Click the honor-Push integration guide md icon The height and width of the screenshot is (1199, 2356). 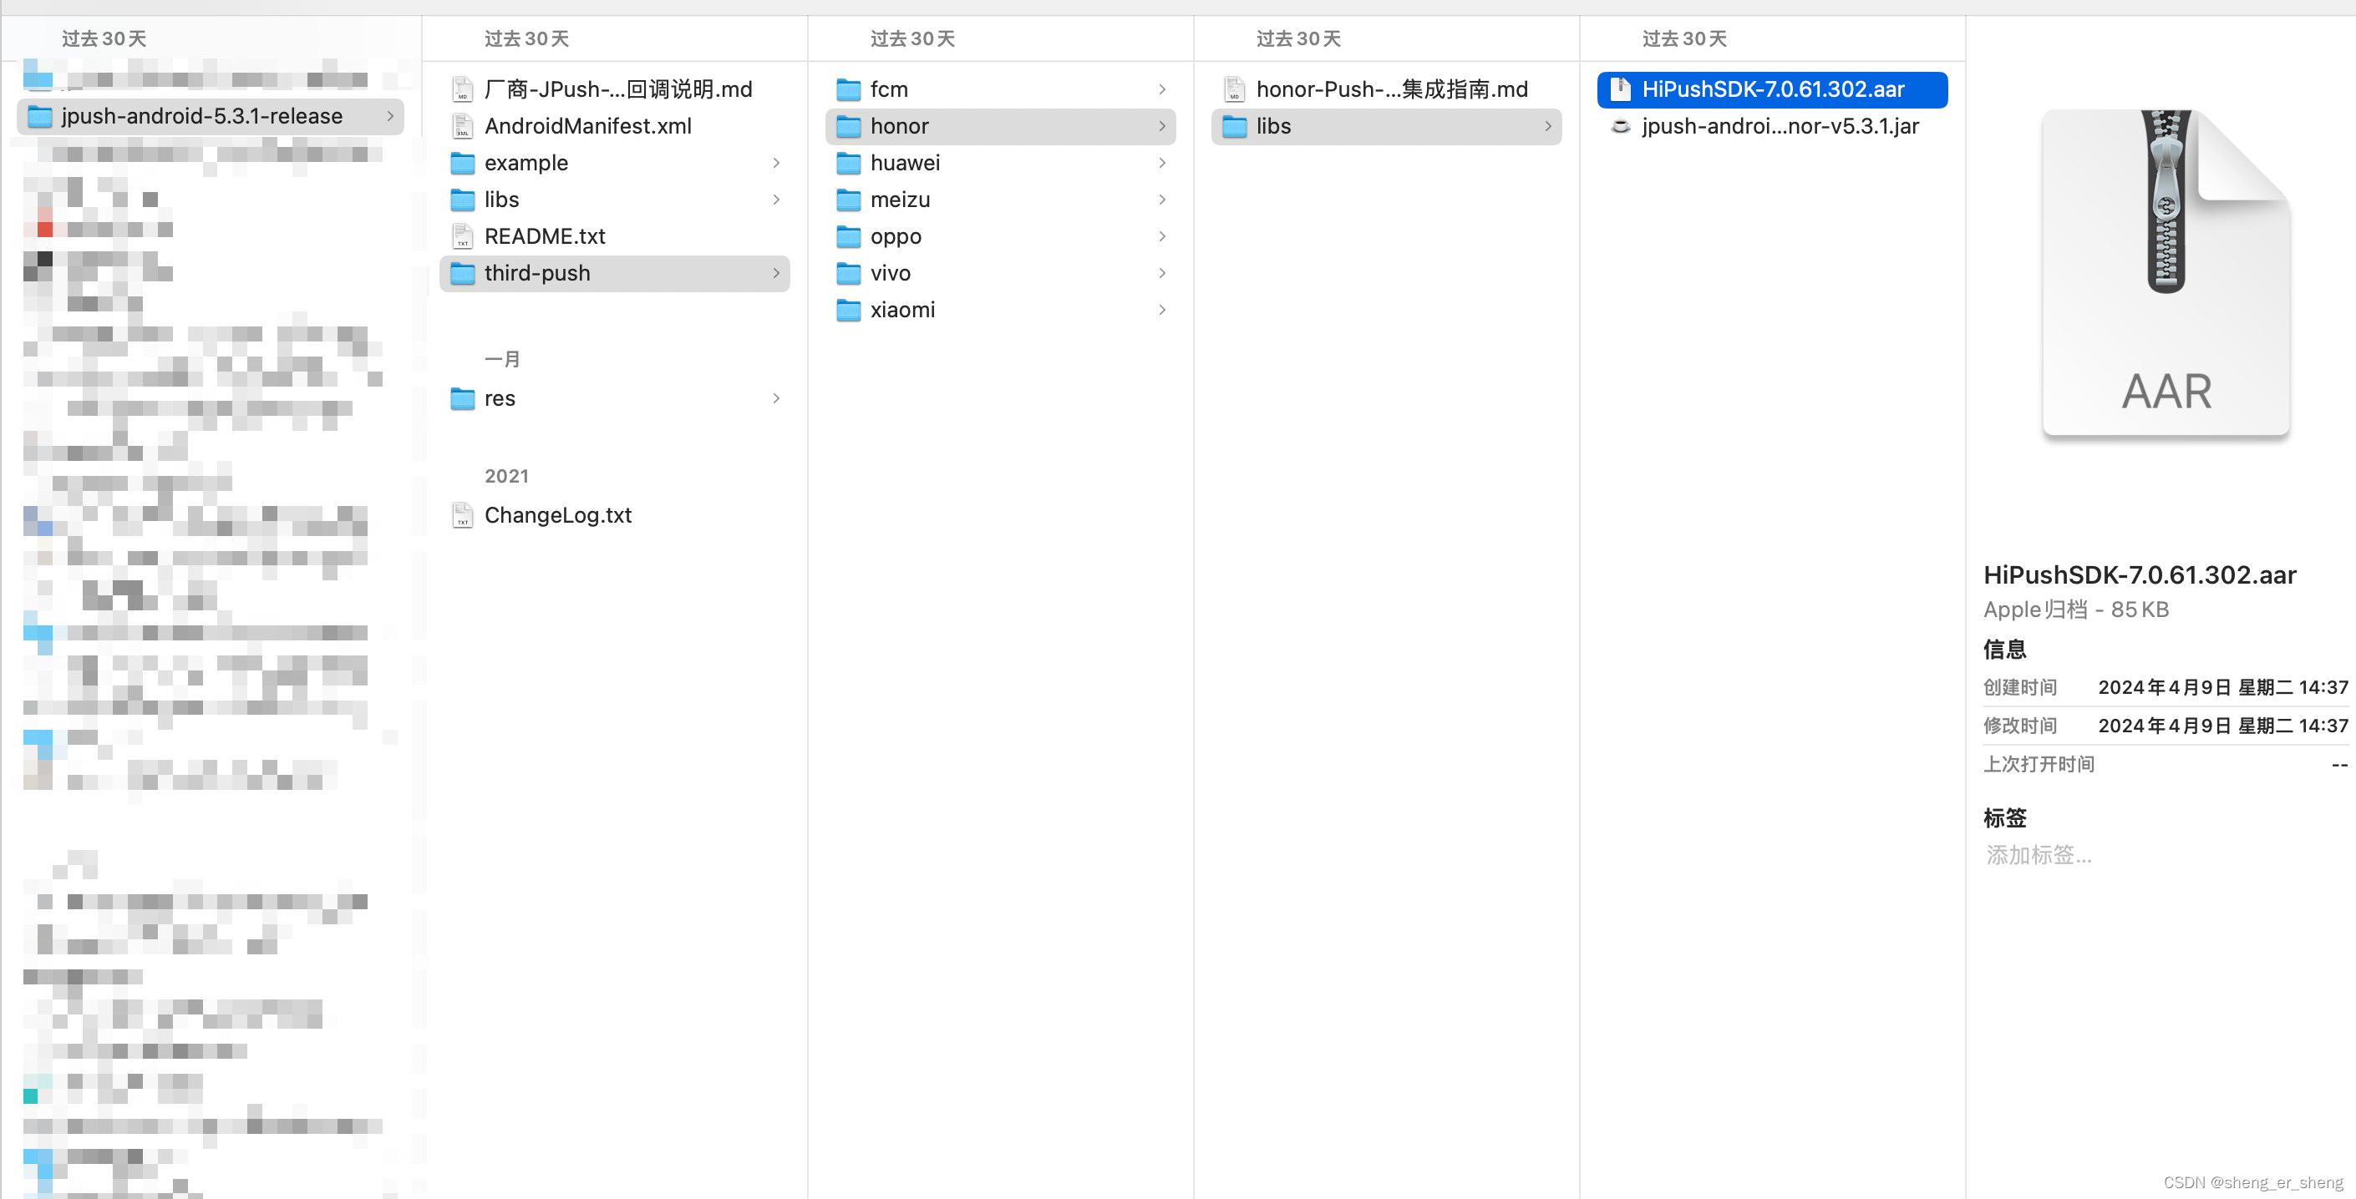coord(1235,89)
